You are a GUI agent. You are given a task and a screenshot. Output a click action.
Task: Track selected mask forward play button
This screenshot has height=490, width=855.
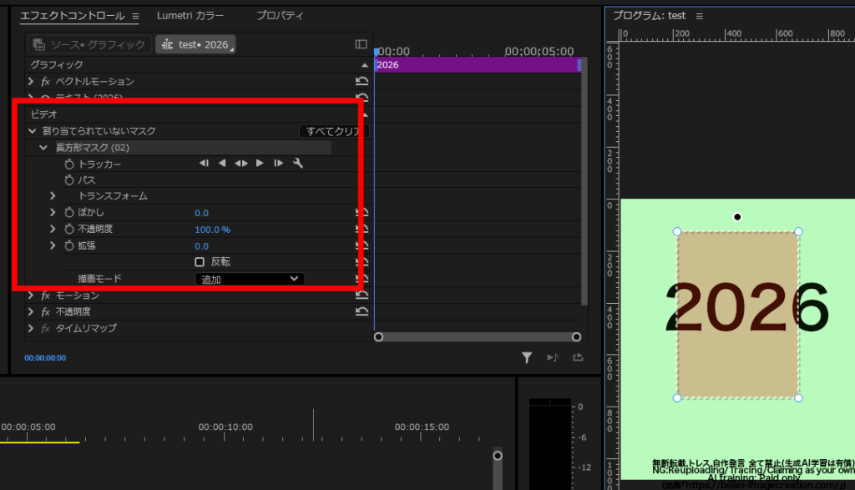tap(261, 163)
